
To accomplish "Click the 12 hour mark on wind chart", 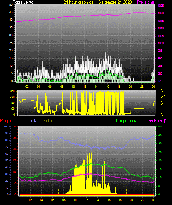I will pos(85,86).
